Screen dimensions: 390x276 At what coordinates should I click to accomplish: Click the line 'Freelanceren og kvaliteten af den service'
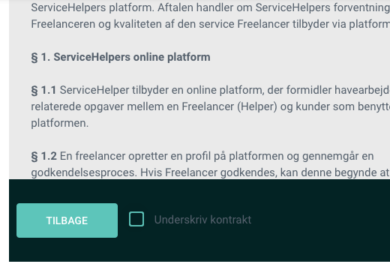211,24
